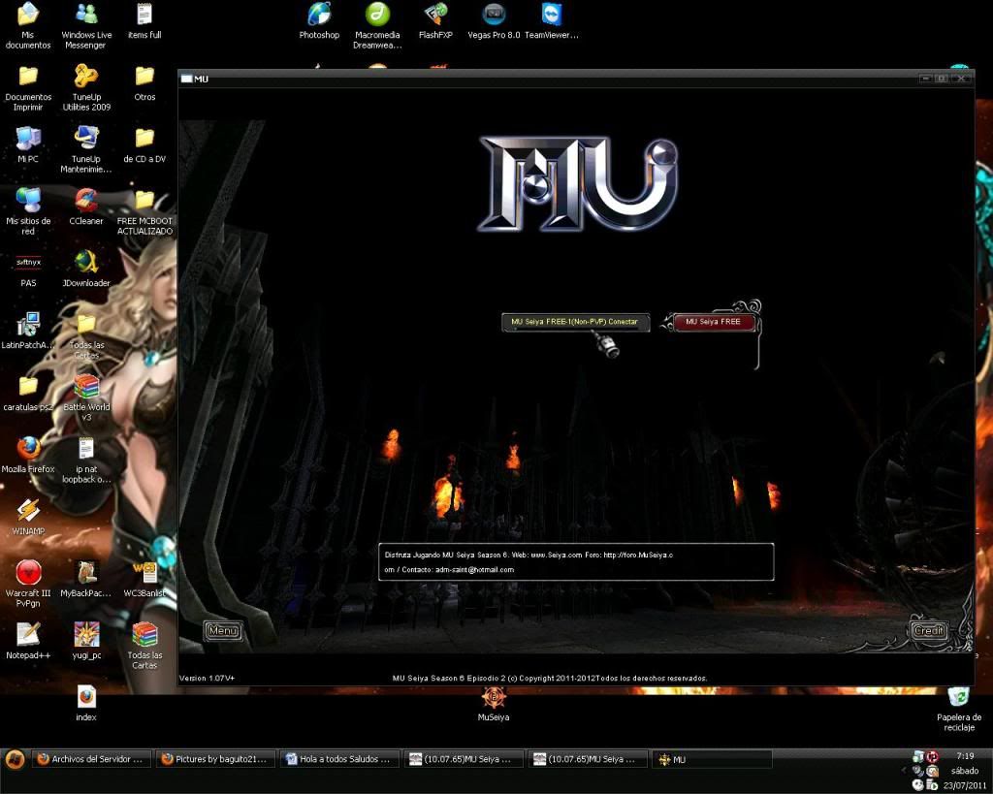Show the game Credit screen
993x794 pixels.
click(x=928, y=630)
